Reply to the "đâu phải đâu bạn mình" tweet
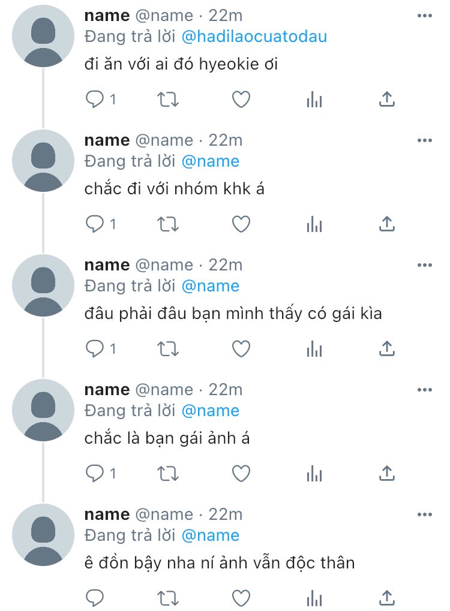This screenshot has width=450, height=611. pos(95,349)
